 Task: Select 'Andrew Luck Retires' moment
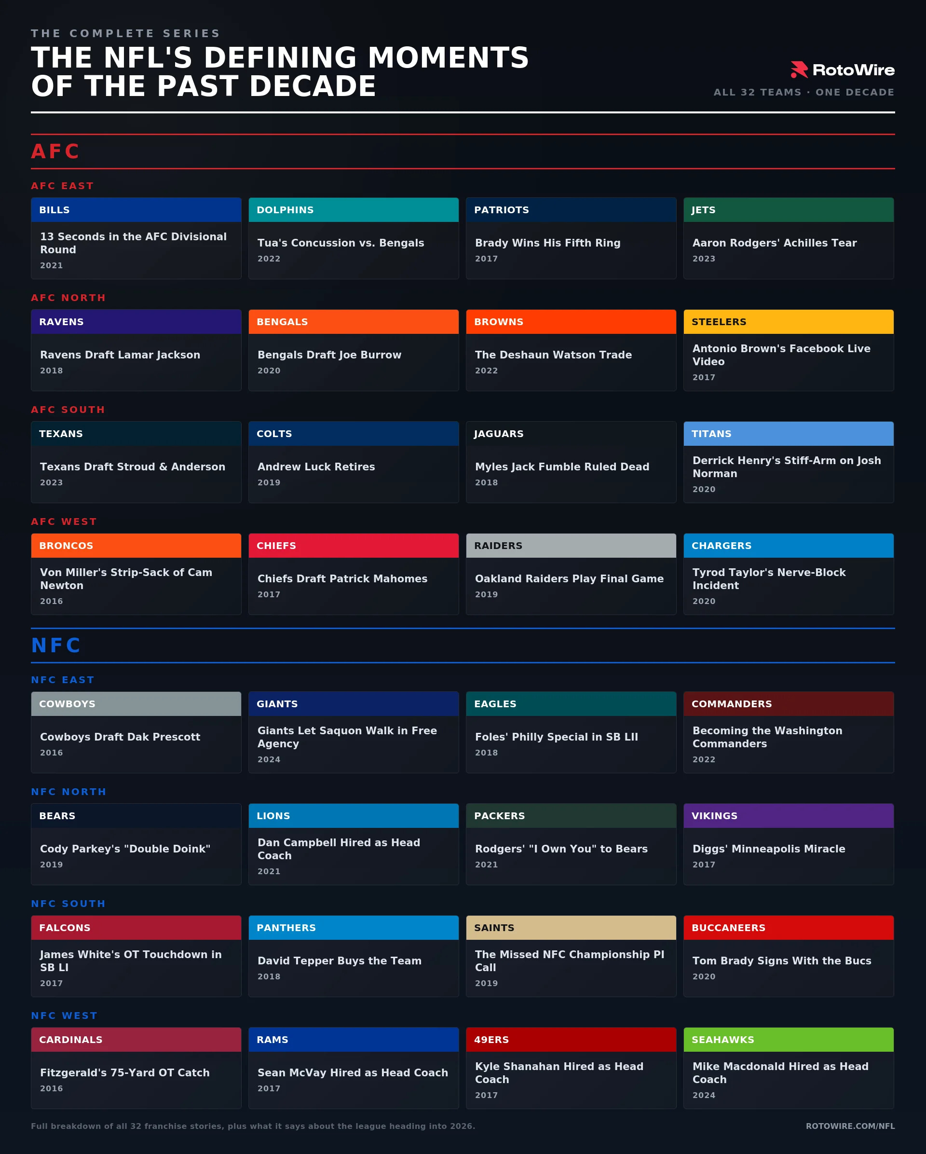point(317,467)
